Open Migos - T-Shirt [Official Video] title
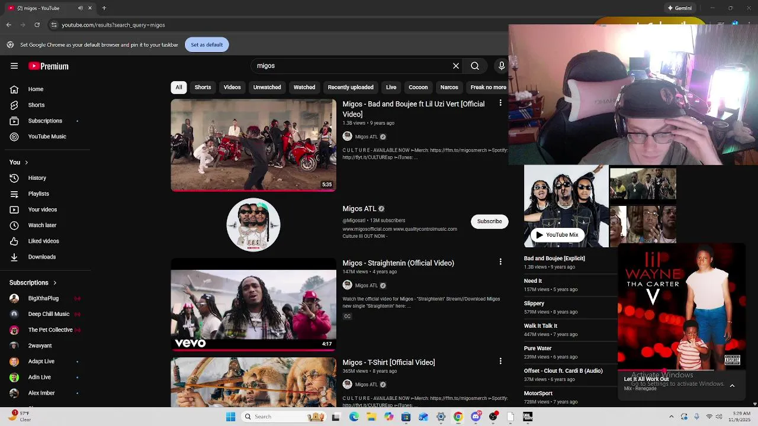The width and height of the screenshot is (758, 426). tap(389, 363)
